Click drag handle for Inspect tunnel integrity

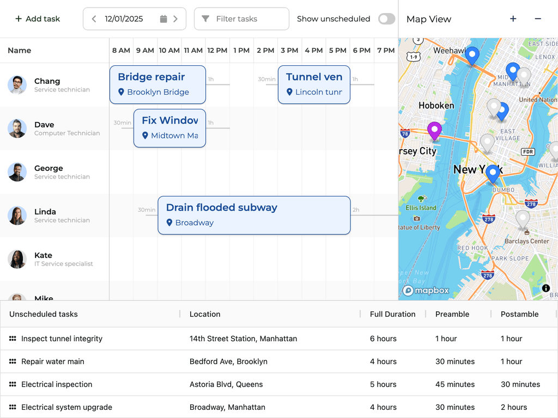(13, 339)
